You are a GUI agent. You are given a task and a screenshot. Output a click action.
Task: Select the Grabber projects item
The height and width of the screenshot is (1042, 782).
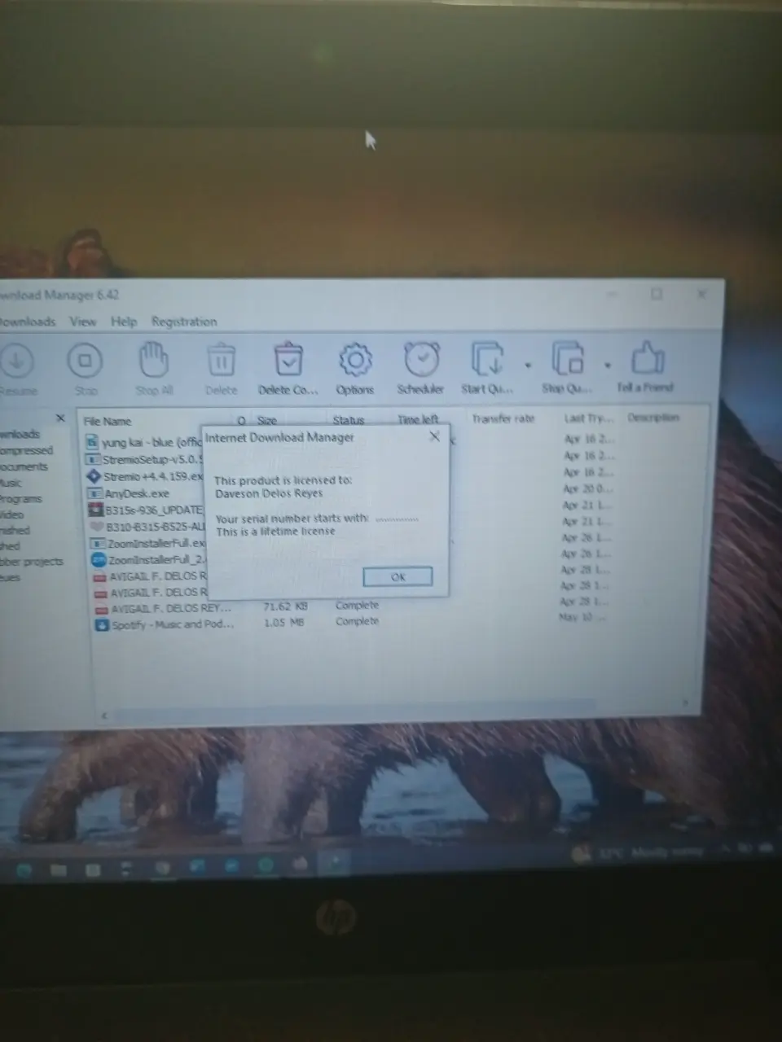coord(31,562)
